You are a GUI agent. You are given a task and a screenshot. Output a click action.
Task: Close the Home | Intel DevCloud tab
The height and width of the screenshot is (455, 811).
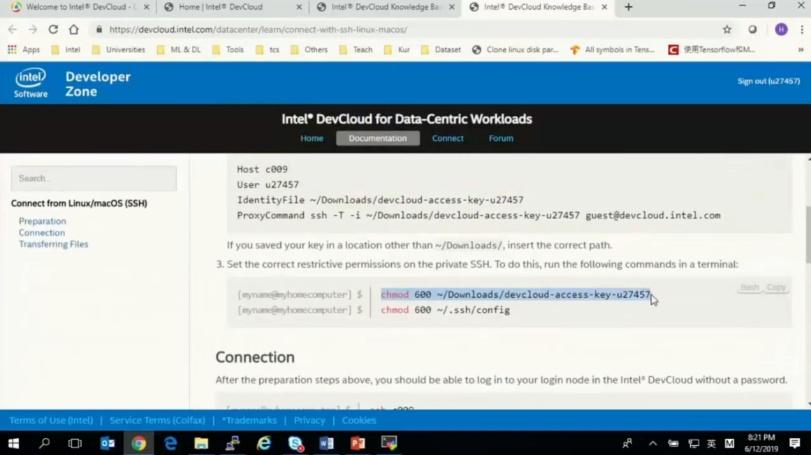pos(299,7)
